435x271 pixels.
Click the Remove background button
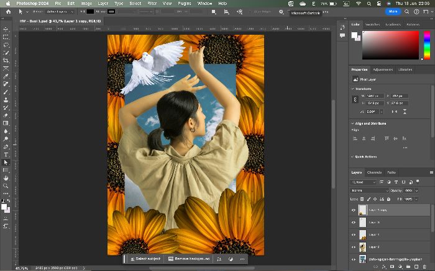189,259
